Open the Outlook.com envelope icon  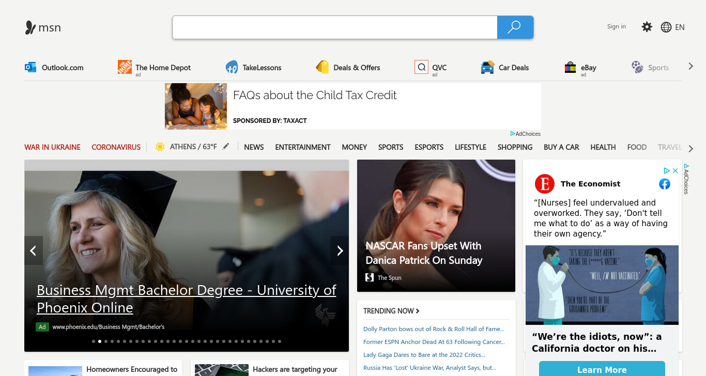30,67
